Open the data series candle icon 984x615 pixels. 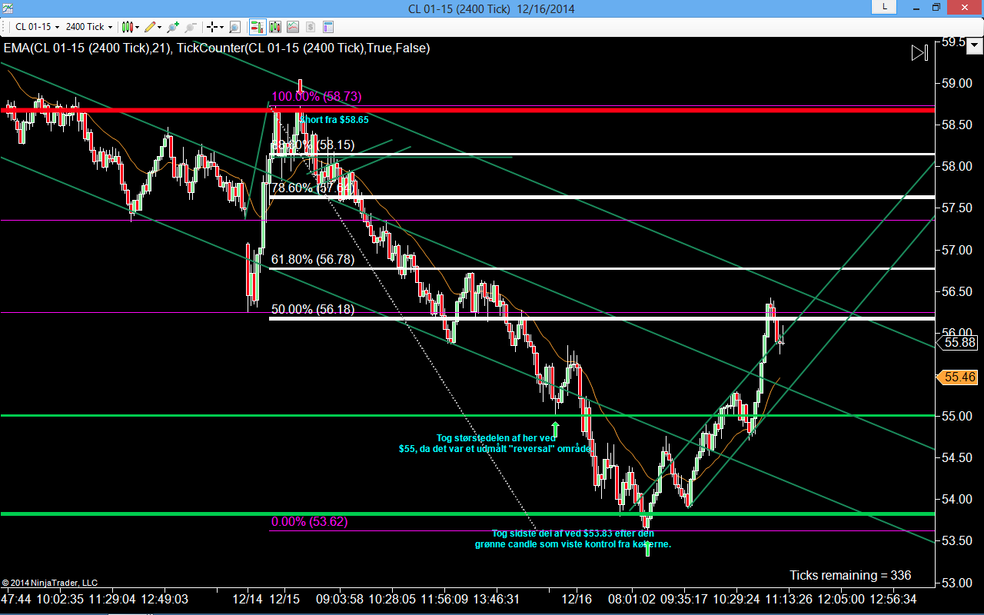click(275, 27)
